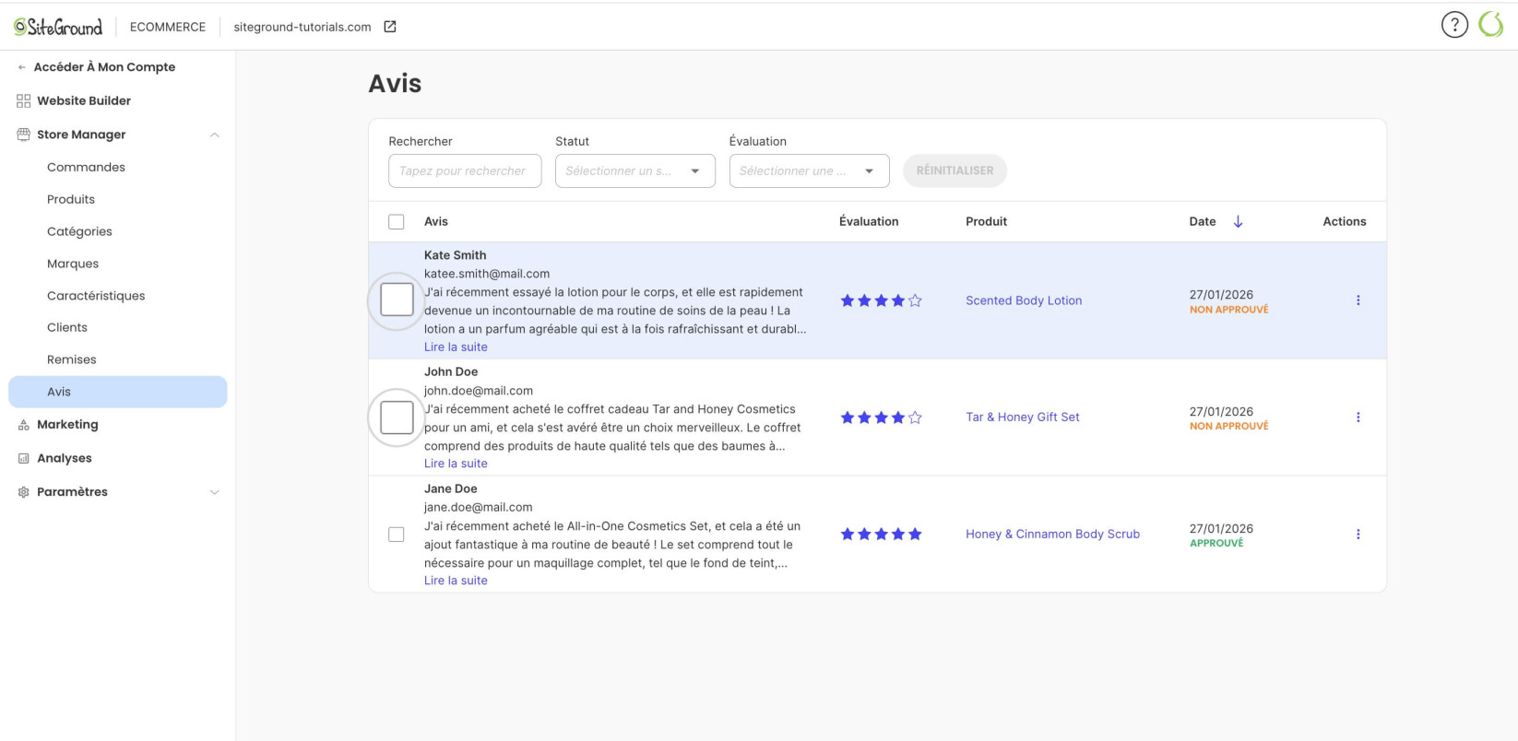Select the Kate Smith review checkbox
Viewport: 1518px width, 741px height.
coord(397,300)
